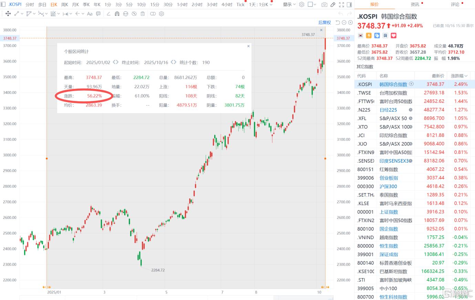Toggle the right panel layout icon
The width and height of the screenshot is (475, 300).
click(349, 4)
